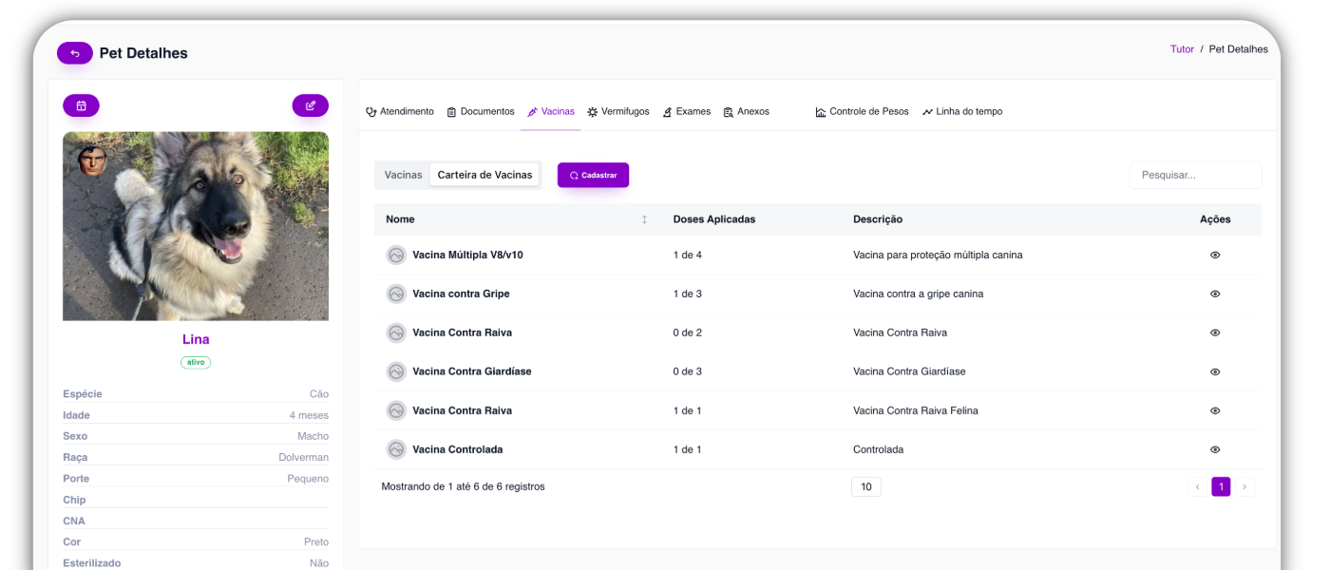Switch to the Vermífugos tab
The height and width of the screenshot is (570, 1330).
pos(618,111)
